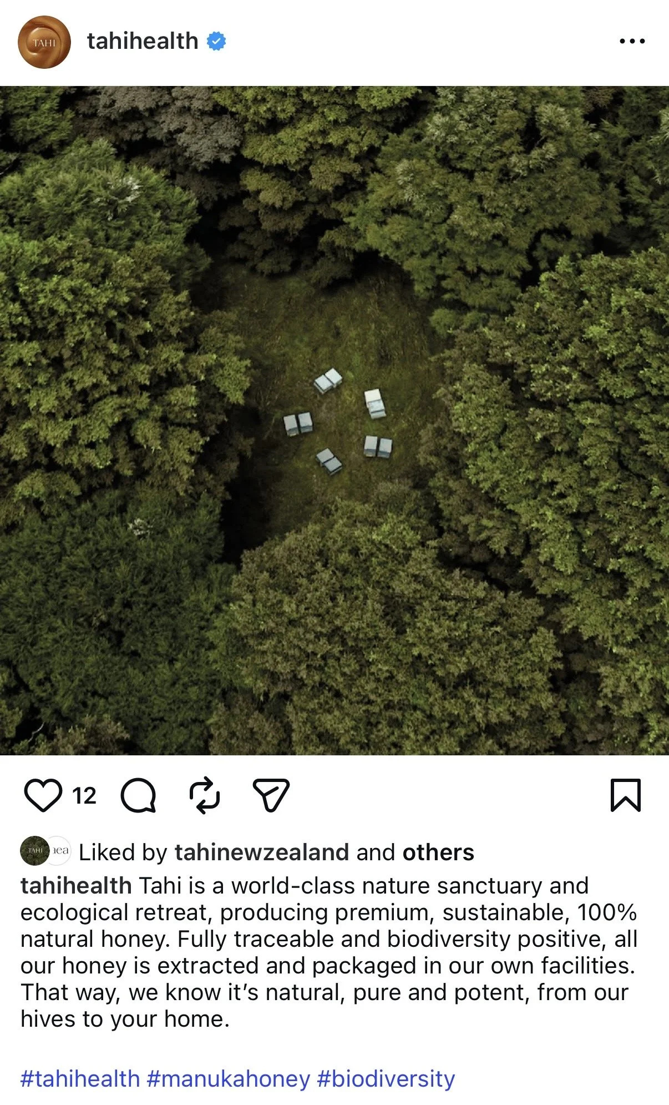Tap the aerial forest photo of beehives
669x1105 pixels.
pos(334,420)
